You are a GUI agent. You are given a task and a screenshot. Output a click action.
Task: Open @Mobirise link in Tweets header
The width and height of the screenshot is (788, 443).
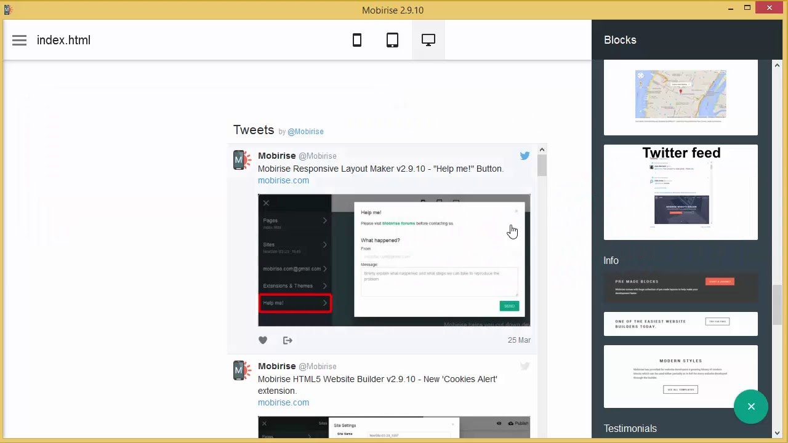point(305,132)
